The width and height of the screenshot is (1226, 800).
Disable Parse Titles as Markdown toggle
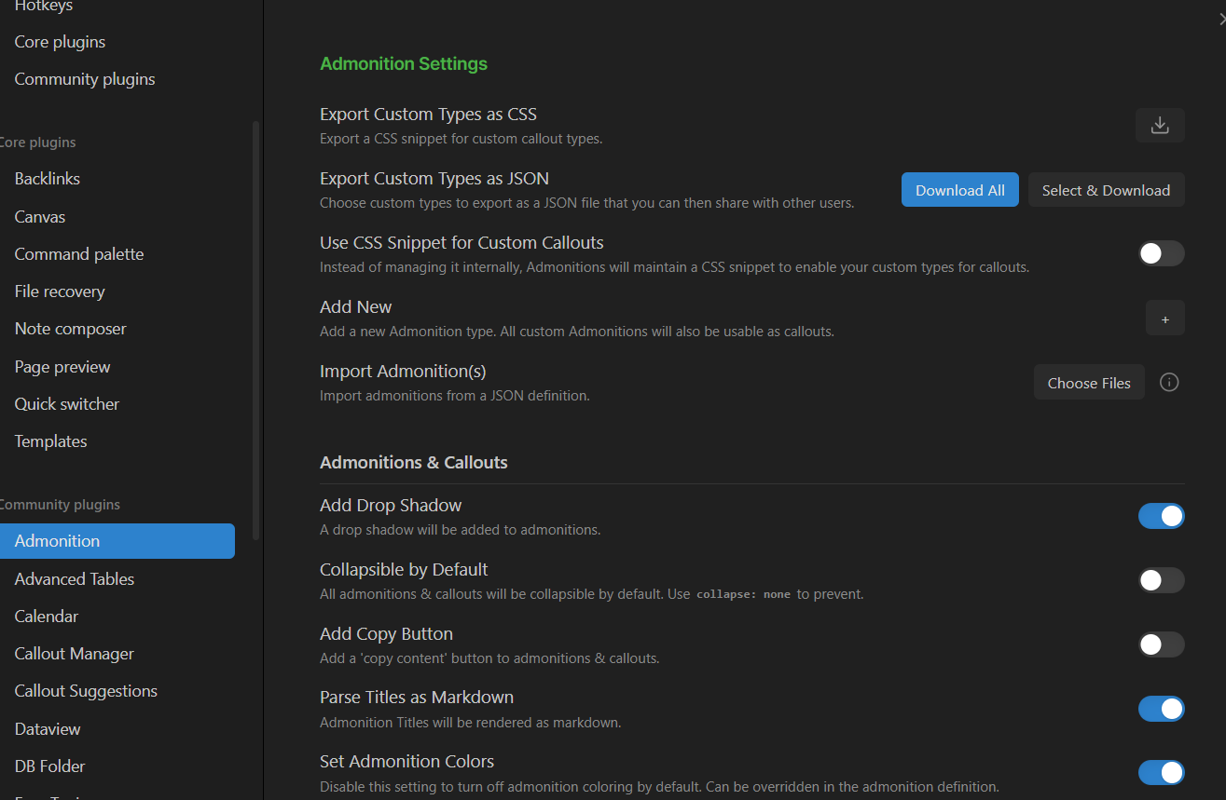point(1161,709)
